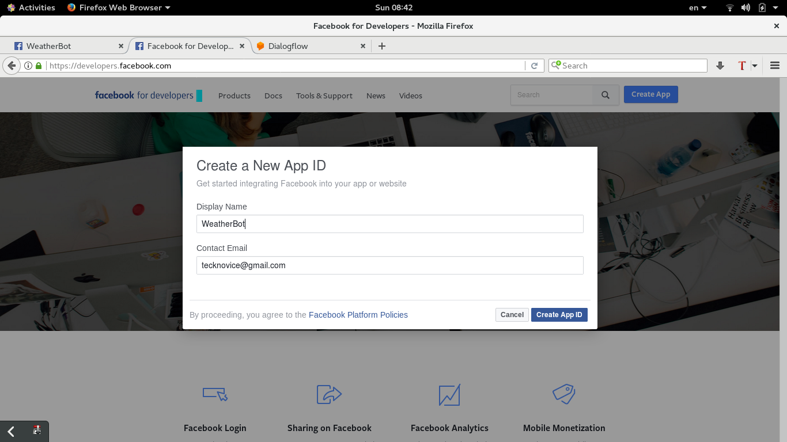The image size is (787, 442).
Task: Open the Tools & Support menu
Action: click(324, 96)
